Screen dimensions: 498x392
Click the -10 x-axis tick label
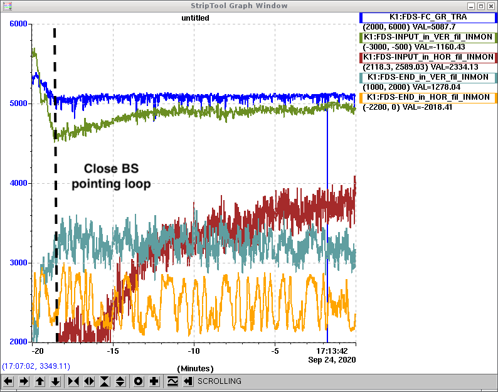194,351
